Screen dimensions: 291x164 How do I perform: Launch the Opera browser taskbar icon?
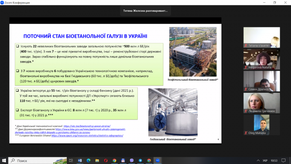coord(106,160)
